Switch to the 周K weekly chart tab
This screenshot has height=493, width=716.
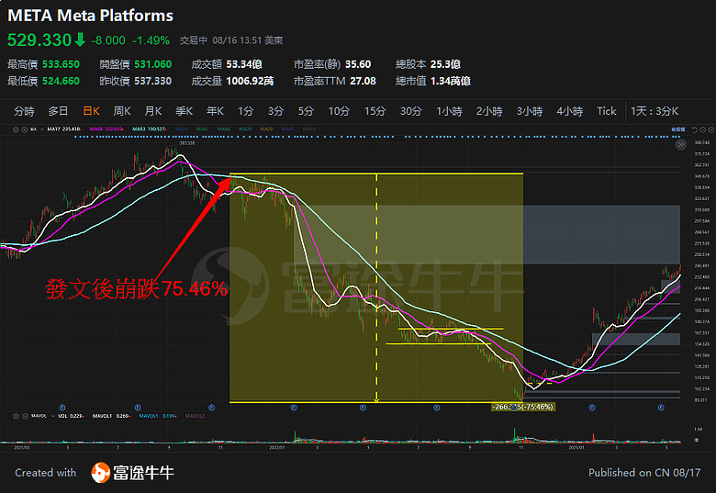[x=121, y=111]
